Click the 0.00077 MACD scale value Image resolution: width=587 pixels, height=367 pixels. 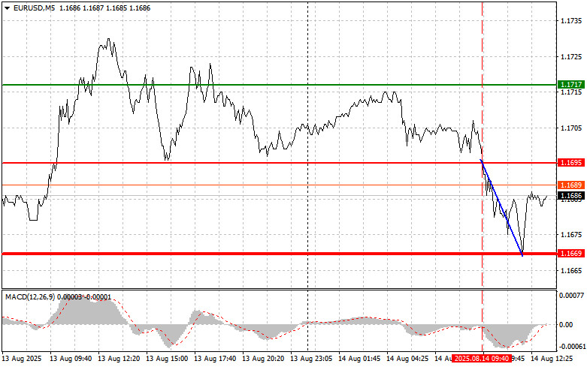click(572, 295)
